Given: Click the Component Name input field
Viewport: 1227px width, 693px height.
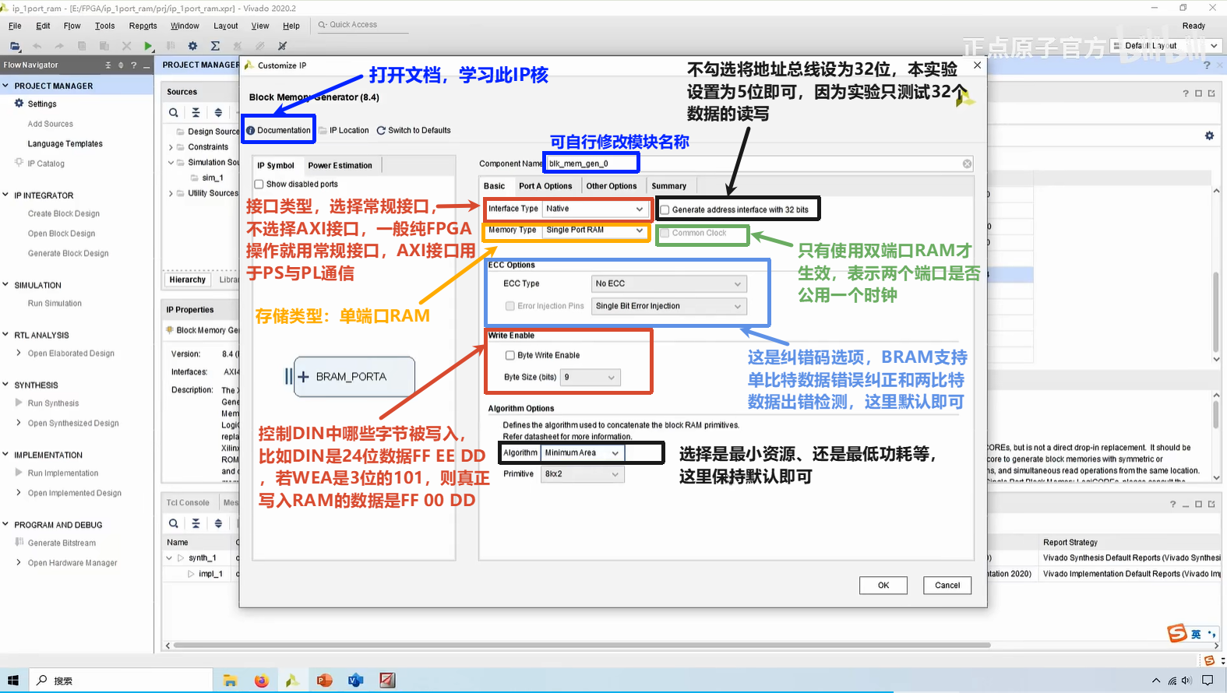Looking at the screenshot, I should tap(758, 164).
